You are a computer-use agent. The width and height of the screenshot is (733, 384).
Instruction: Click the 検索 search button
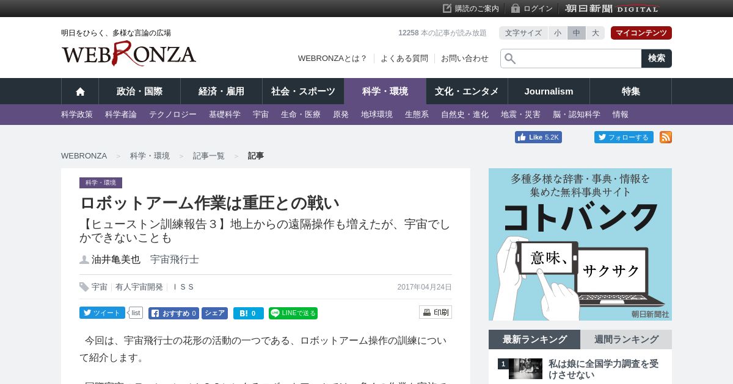(657, 59)
